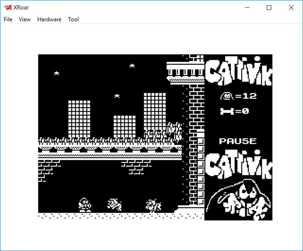Click the leftmost star in the sky
The width and height of the screenshot is (303, 251).
point(56,73)
